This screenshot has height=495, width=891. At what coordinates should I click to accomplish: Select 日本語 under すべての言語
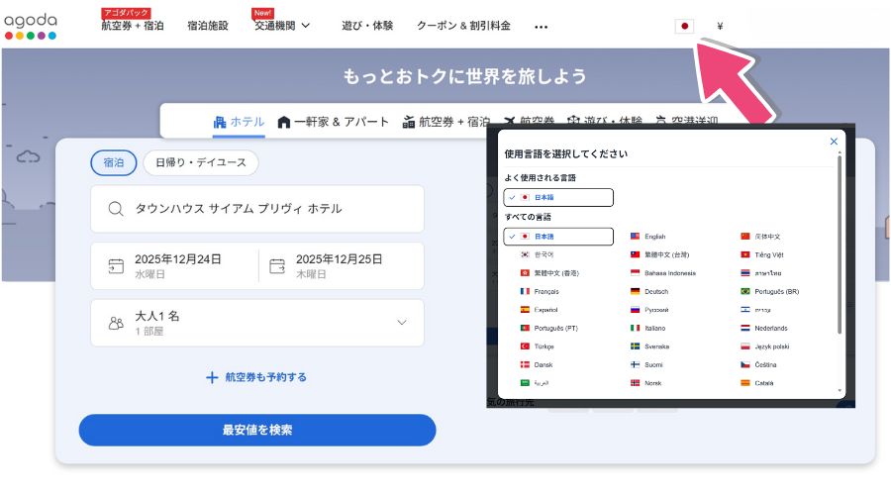558,237
